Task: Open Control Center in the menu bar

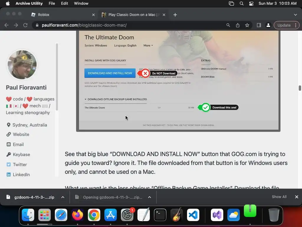Action: point(251,3)
